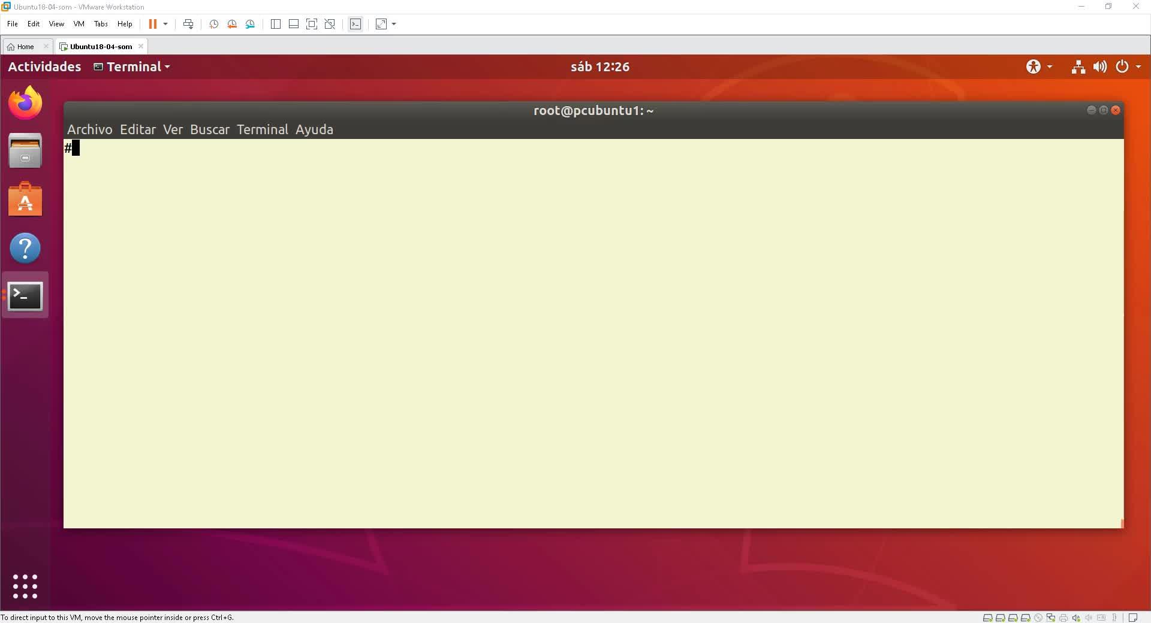Enter full screen mode from the toolbar
This screenshot has height=623, width=1151.
(x=312, y=24)
